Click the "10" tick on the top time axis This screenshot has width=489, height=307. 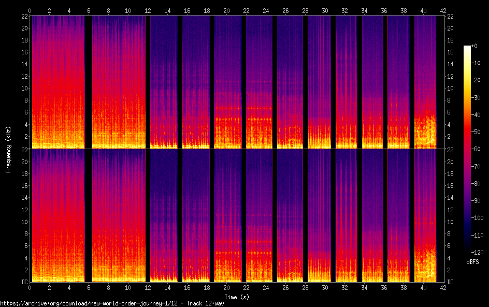coord(128,10)
